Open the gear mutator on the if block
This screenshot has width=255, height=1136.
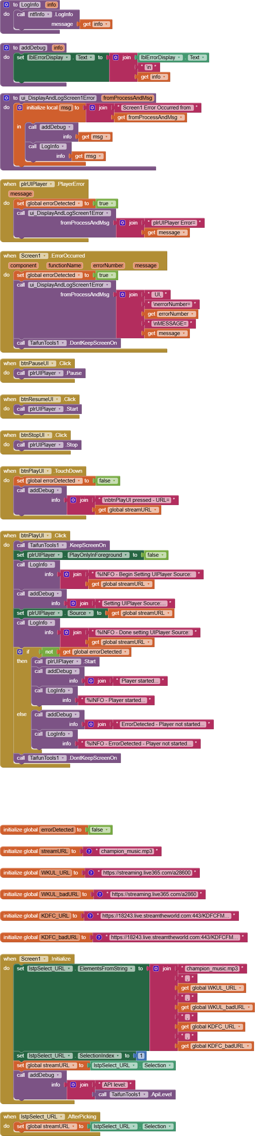(20, 651)
